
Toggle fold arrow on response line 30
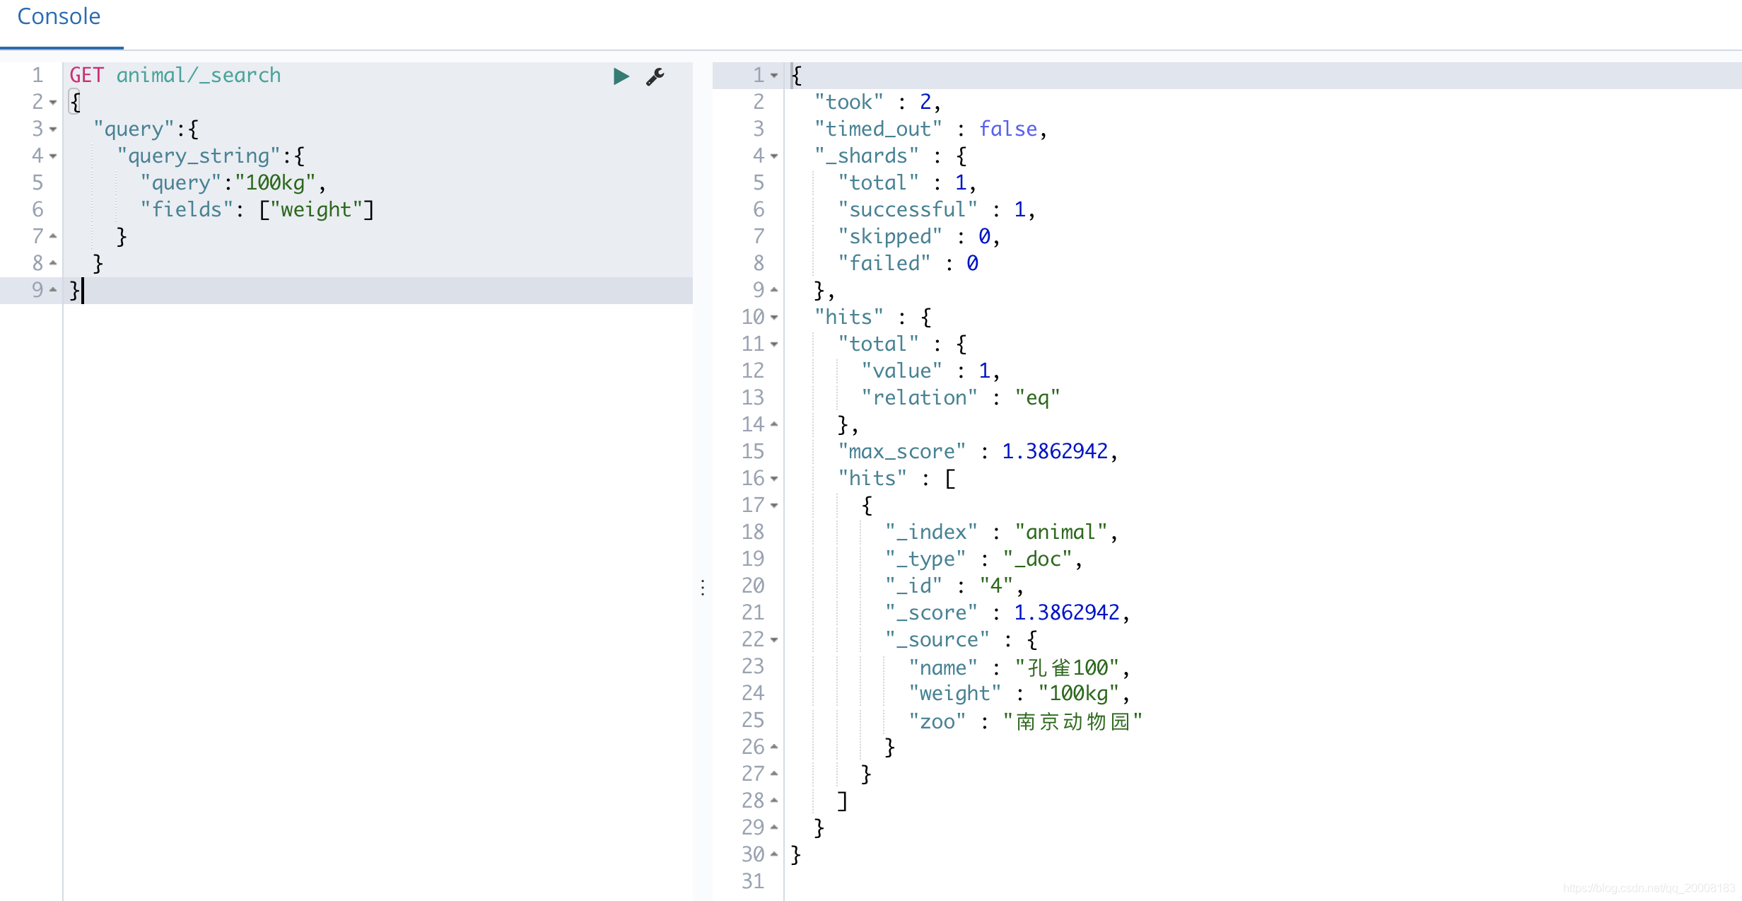click(x=774, y=854)
